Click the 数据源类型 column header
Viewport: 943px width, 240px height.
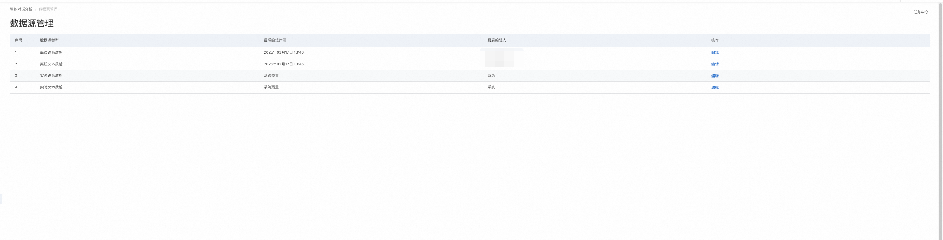point(49,40)
